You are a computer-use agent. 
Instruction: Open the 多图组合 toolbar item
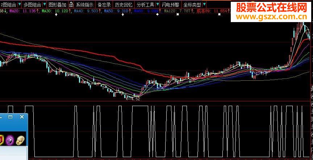32,4
